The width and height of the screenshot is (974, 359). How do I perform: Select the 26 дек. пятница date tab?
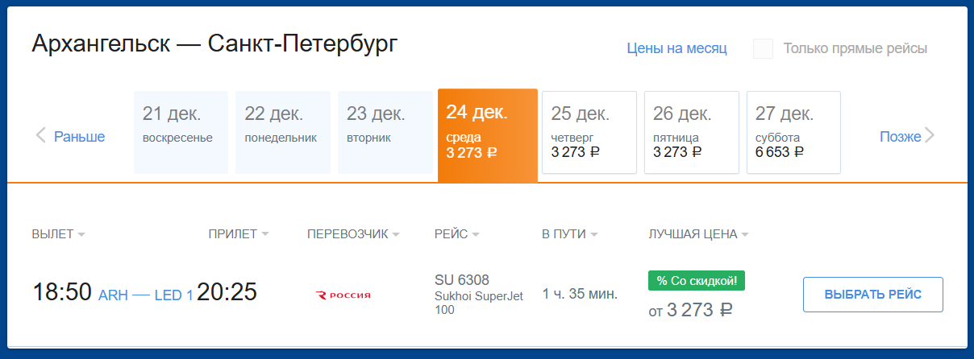point(692,132)
